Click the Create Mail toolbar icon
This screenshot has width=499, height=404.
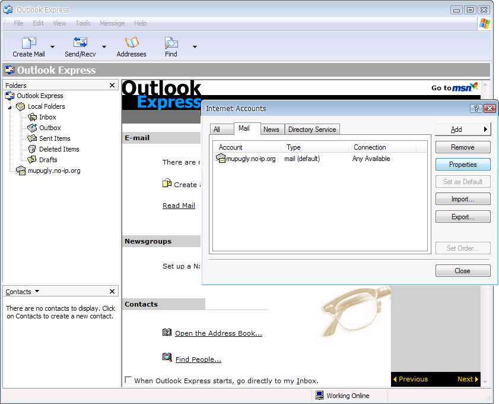click(28, 43)
